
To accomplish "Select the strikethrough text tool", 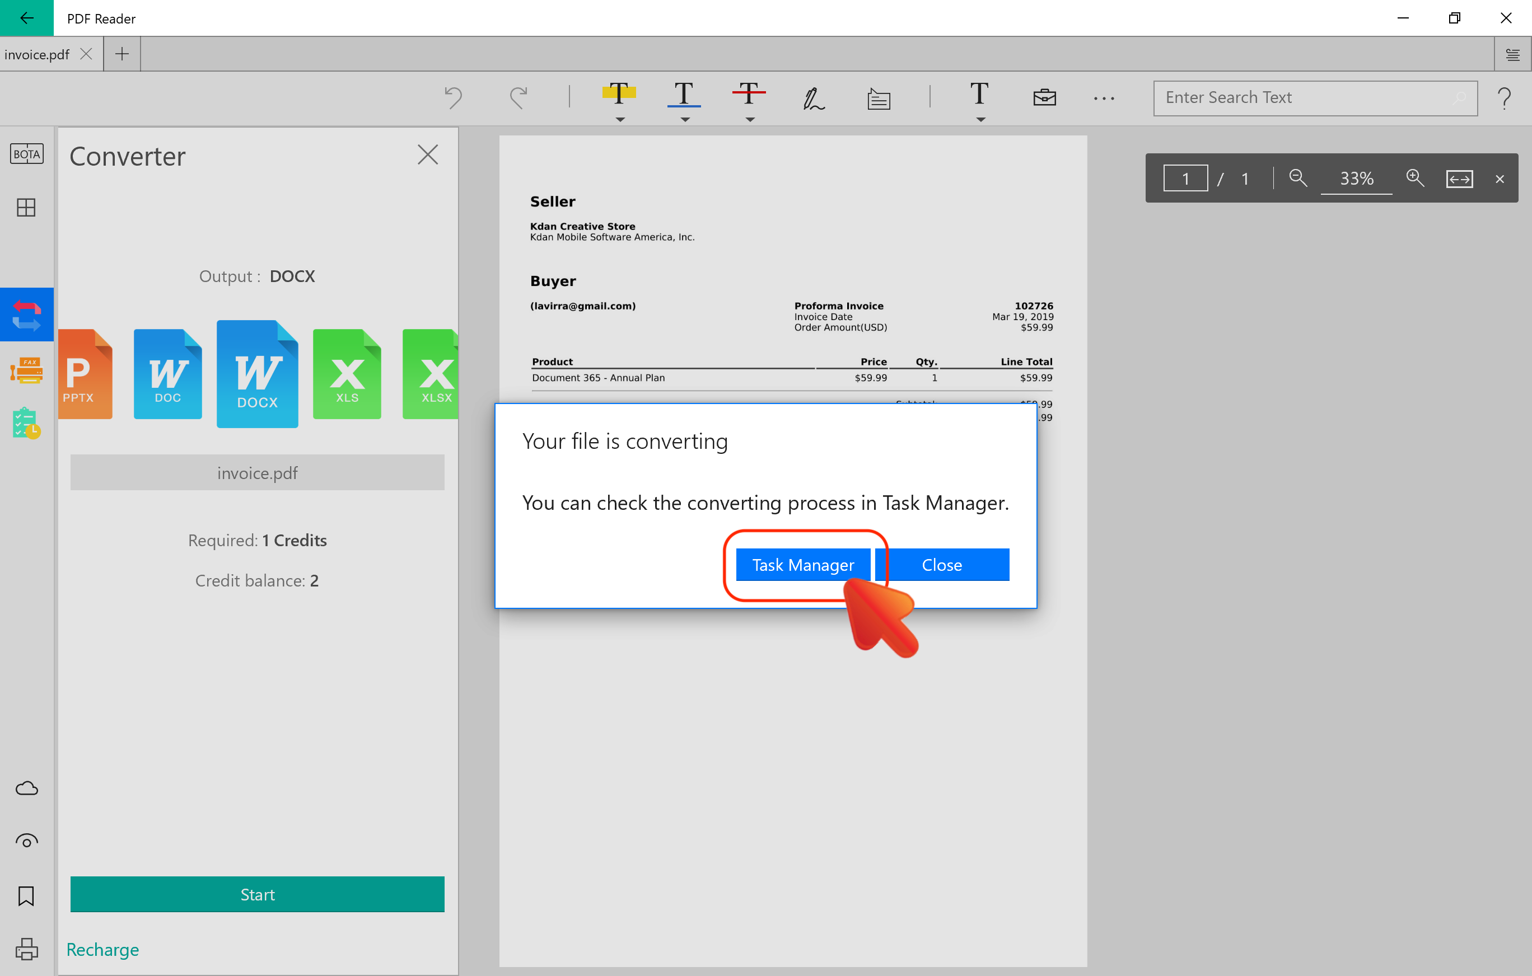I will (x=749, y=94).
